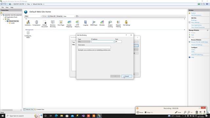Click the help question mark in Edit Site Binding
The width and height of the screenshot is (210, 118).
click(126, 35)
